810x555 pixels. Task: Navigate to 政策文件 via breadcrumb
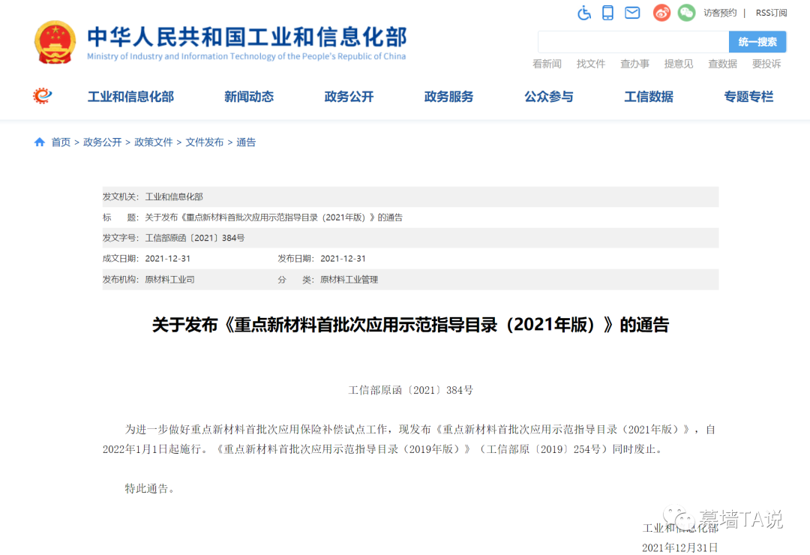[154, 142]
